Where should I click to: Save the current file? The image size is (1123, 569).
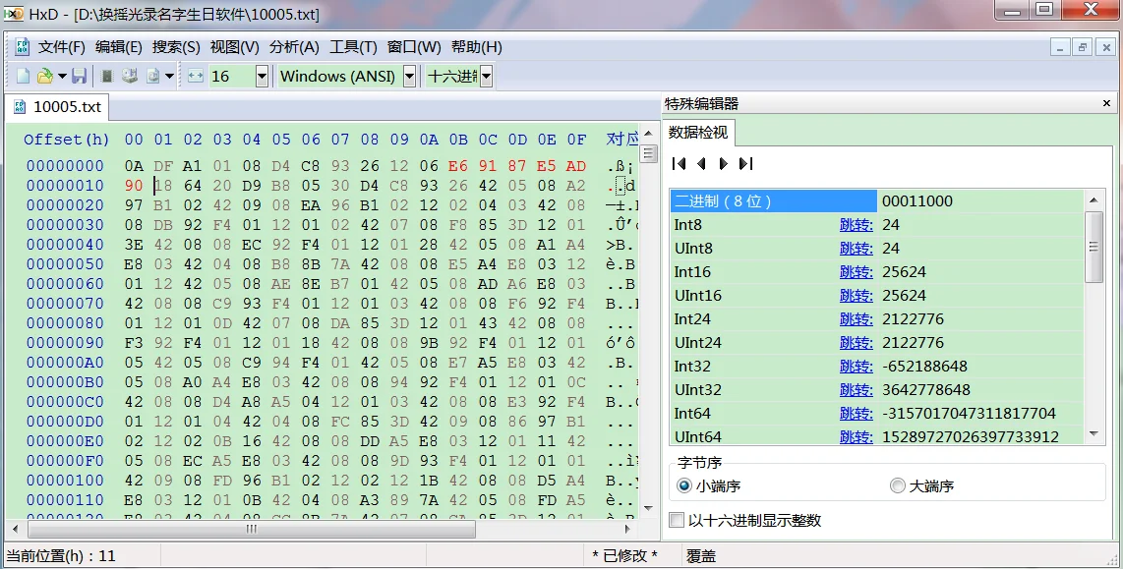coord(79,76)
